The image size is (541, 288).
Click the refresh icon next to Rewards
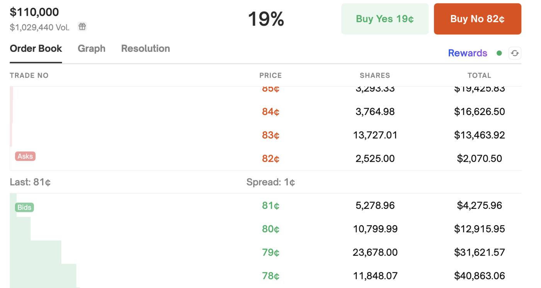tap(514, 53)
